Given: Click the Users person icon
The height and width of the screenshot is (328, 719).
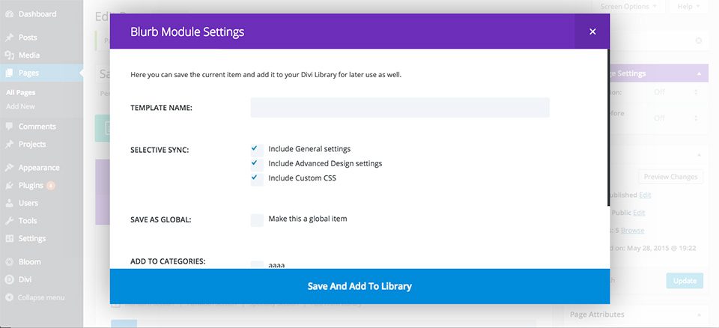Looking at the screenshot, I should tap(9, 203).
